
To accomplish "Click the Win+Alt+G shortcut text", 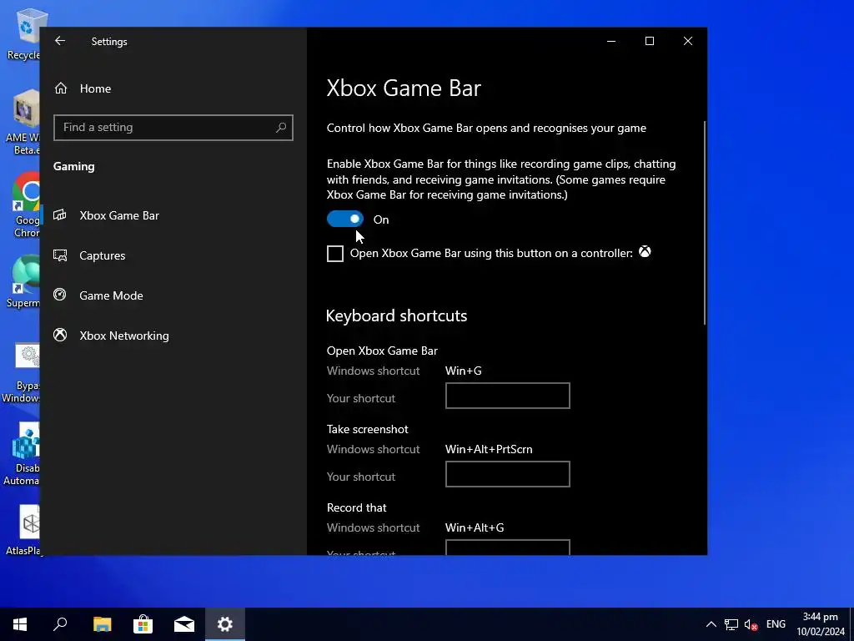I will pos(475,527).
